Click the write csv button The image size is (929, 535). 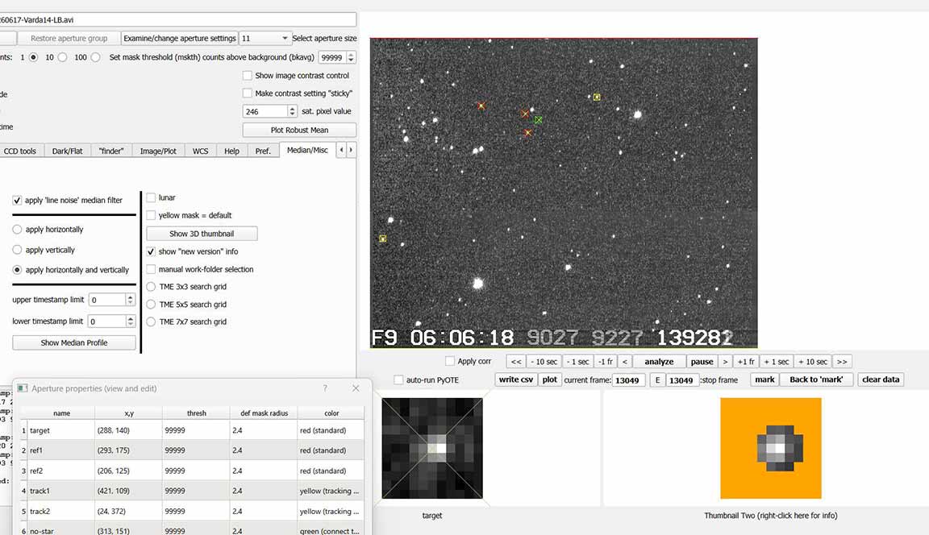516,380
